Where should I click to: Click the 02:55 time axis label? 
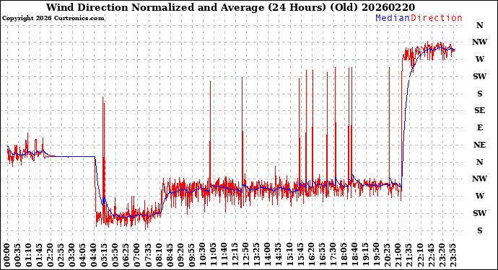(61, 256)
